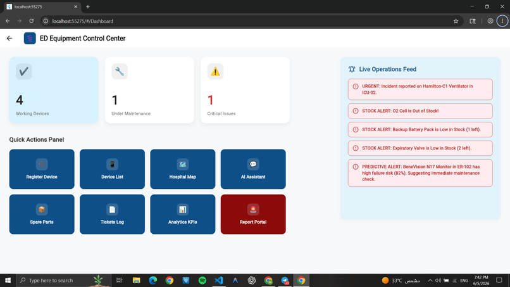Open the Hospital Map tile
The height and width of the screenshot is (287, 510).
click(182, 169)
